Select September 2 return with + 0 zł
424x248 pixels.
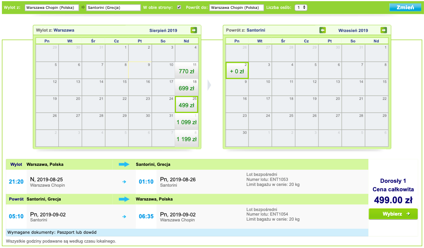point(237,71)
